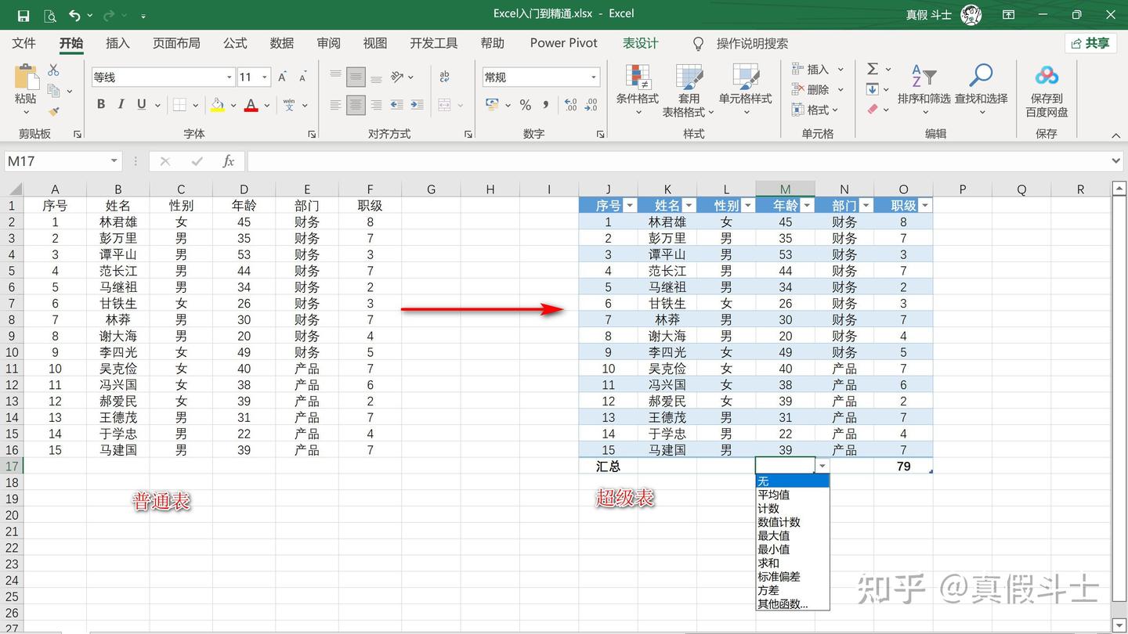Image resolution: width=1128 pixels, height=634 pixels.
Task: Apply the yellow fill color bucket
Action: (218, 105)
